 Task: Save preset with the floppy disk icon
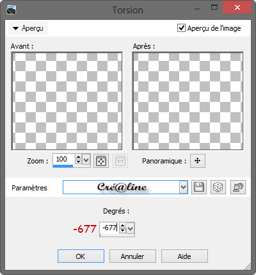click(199, 187)
